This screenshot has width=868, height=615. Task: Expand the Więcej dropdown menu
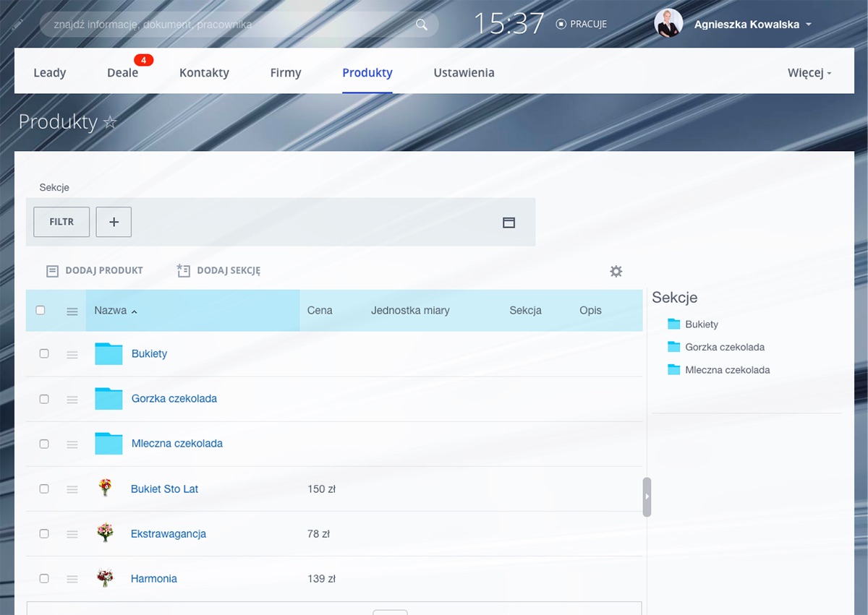click(x=809, y=73)
